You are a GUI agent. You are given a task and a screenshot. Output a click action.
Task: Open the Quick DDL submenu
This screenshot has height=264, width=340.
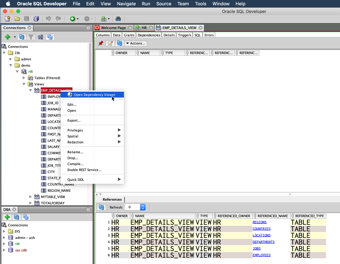pyautogui.click(x=92, y=179)
